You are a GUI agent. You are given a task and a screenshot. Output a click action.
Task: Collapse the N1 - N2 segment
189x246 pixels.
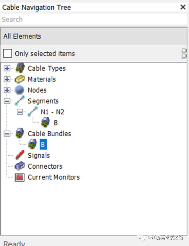(20, 112)
